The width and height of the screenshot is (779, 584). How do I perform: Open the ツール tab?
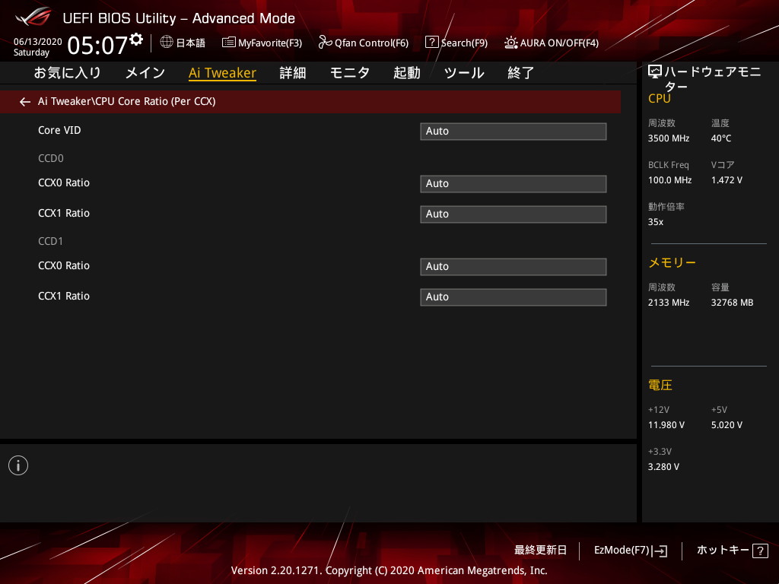[464, 73]
